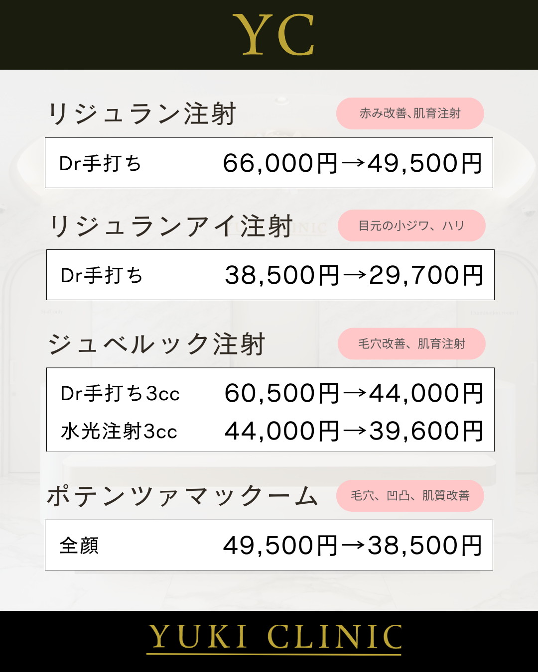This screenshot has height=672, width=538.
Task: Click the 39,600円 price for 水光注射
Action: pyautogui.click(x=427, y=431)
